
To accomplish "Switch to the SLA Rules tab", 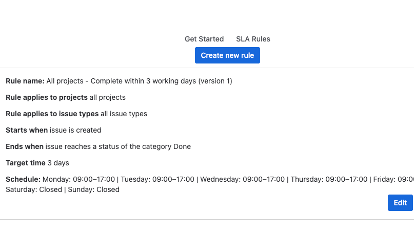I will pos(253,39).
